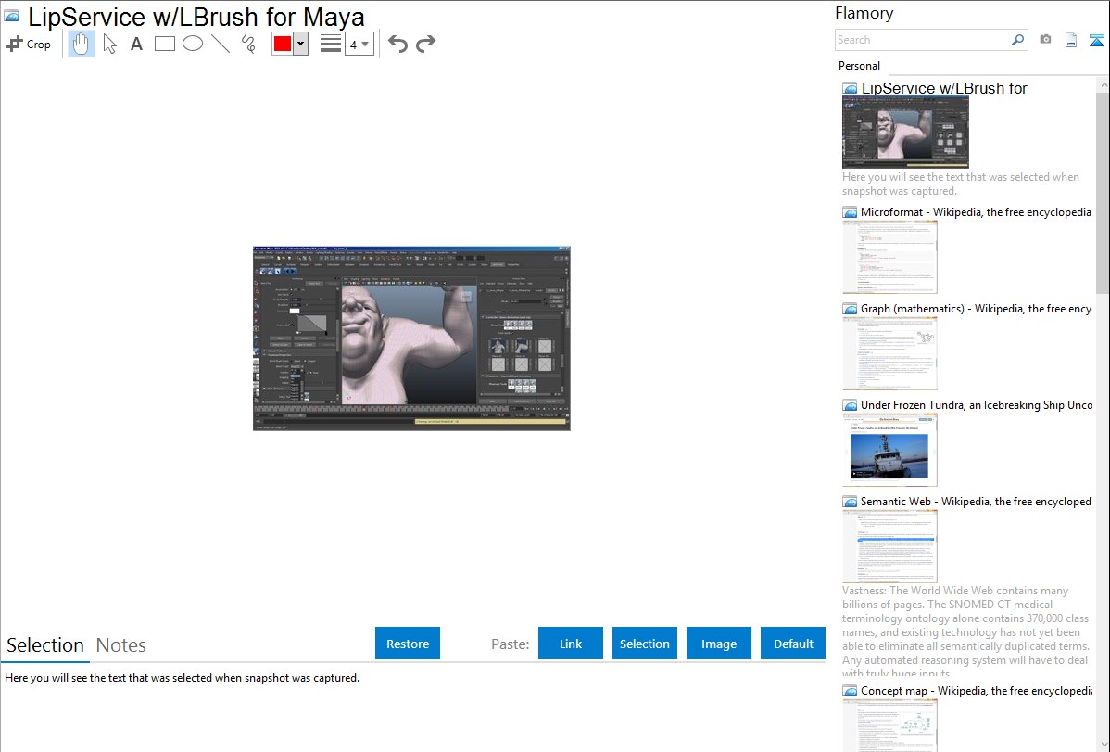Select the straight line tool

click(x=221, y=44)
